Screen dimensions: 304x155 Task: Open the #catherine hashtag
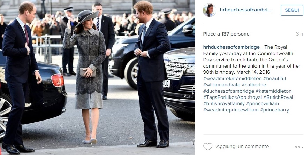(254, 85)
